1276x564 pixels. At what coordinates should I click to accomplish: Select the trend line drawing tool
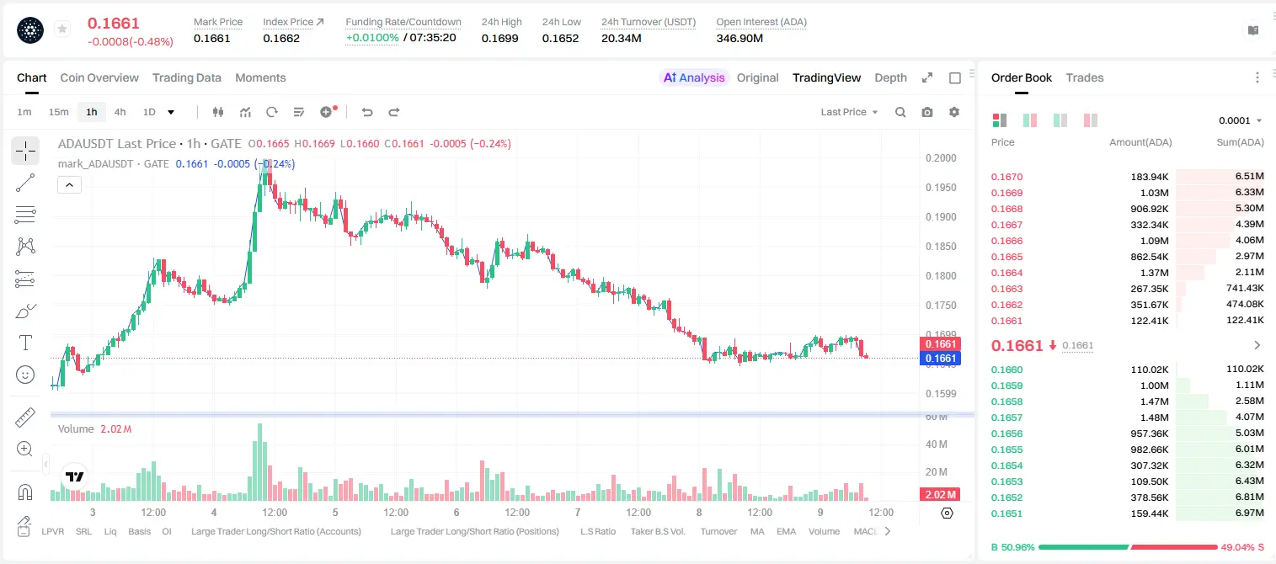click(x=25, y=183)
